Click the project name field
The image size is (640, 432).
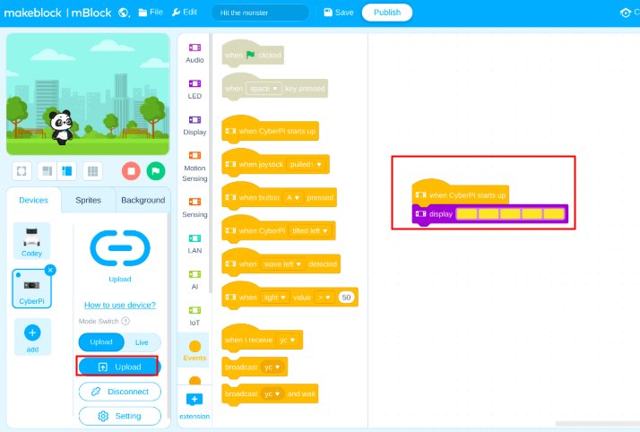coord(260,13)
